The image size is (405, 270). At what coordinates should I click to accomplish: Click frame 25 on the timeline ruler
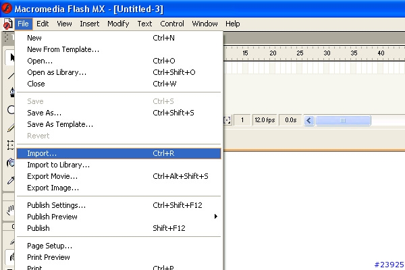[300, 53]
